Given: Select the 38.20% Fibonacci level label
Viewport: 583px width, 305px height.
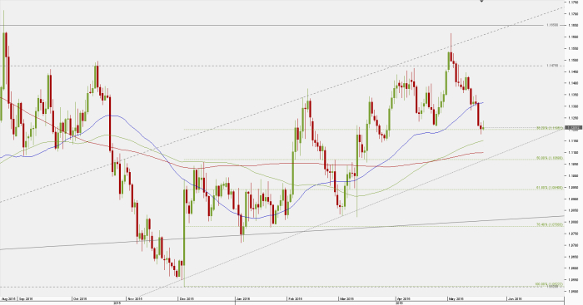Looking at the screenshot, I should (x=550, y=128).
